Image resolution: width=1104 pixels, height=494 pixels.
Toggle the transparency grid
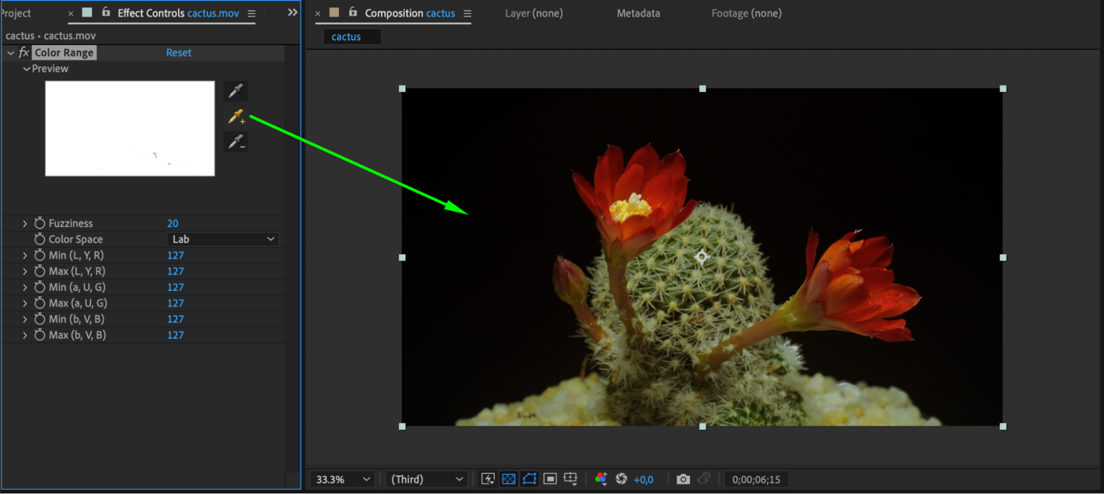point(509,479)
